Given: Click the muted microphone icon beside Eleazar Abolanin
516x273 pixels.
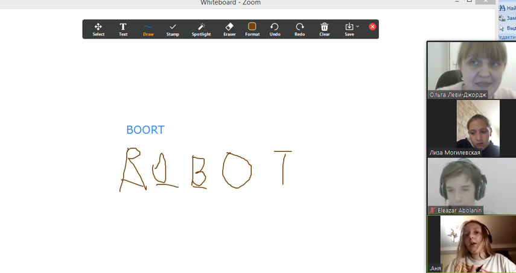Looking at the screenshot, I should click(x=433, y=210).
